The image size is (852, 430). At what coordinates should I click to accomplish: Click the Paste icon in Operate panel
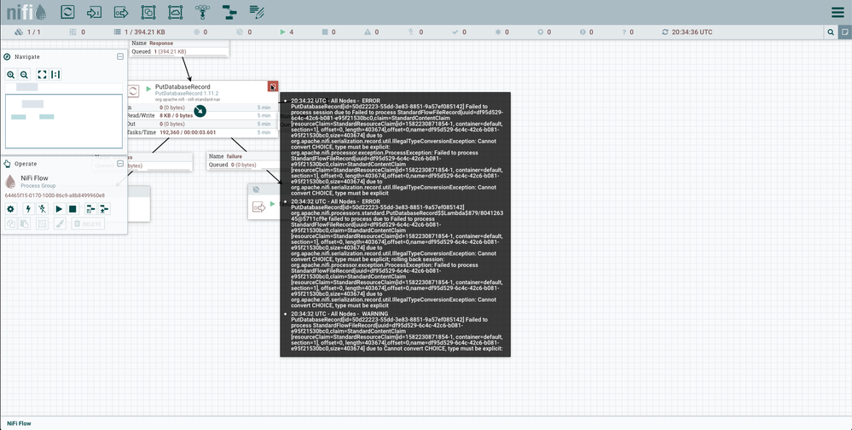coord(25,224)
